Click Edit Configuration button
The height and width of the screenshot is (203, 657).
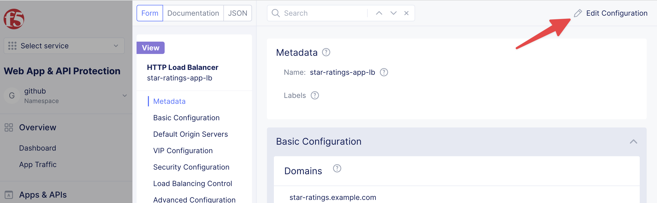[611, 13]
